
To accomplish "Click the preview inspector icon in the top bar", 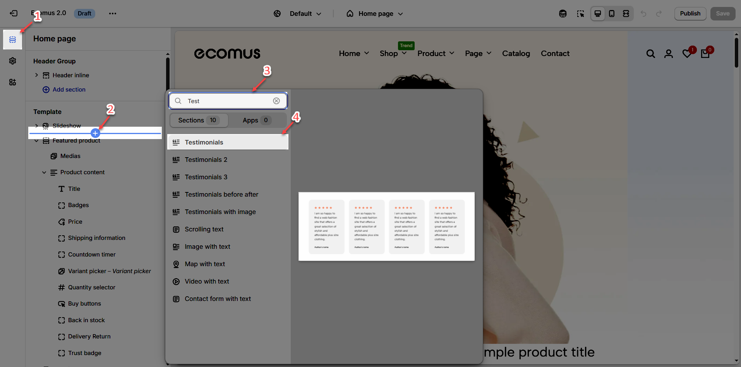I will click(563, 14).
